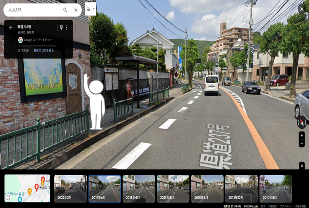This screenshot has height=208, width=309.
Task: Open the プライバシー link in footer
Action: click(286, 206)
